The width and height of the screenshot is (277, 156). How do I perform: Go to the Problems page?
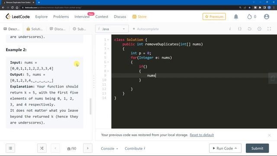pos(61,16)
